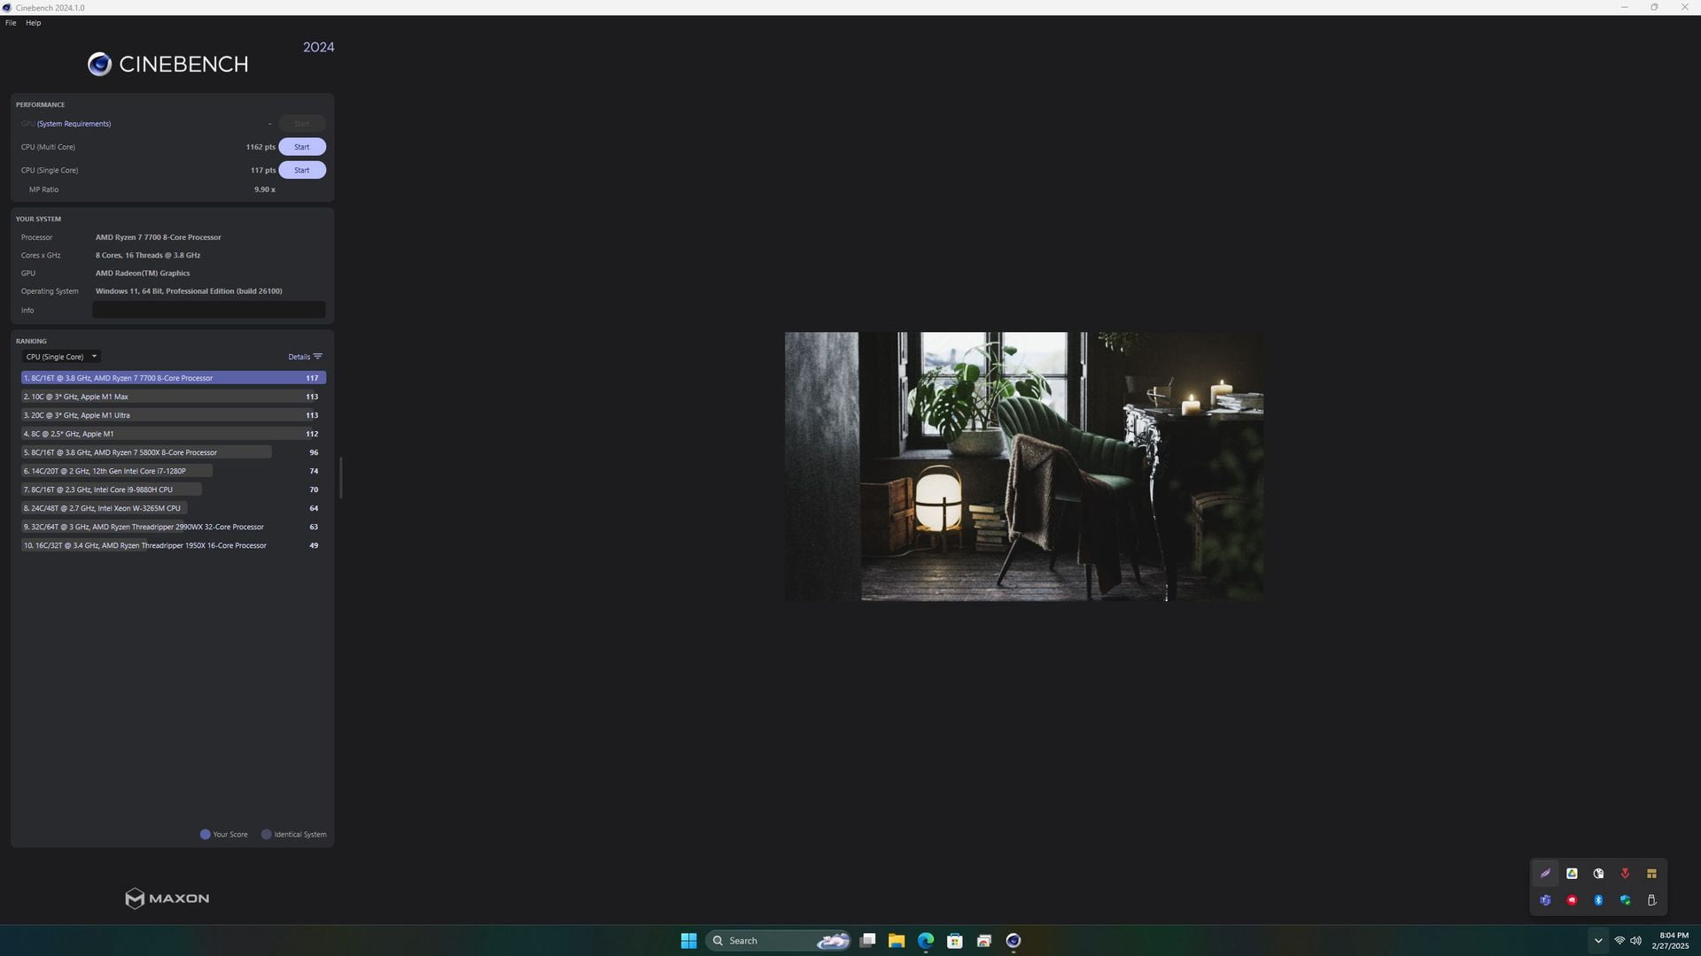Select the Intel Core i7-1280P ranking row
The image size is (1701, 956).
click(x=174, y=471)
